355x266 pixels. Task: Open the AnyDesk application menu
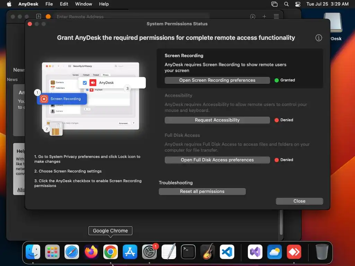(x=28, y=4)
